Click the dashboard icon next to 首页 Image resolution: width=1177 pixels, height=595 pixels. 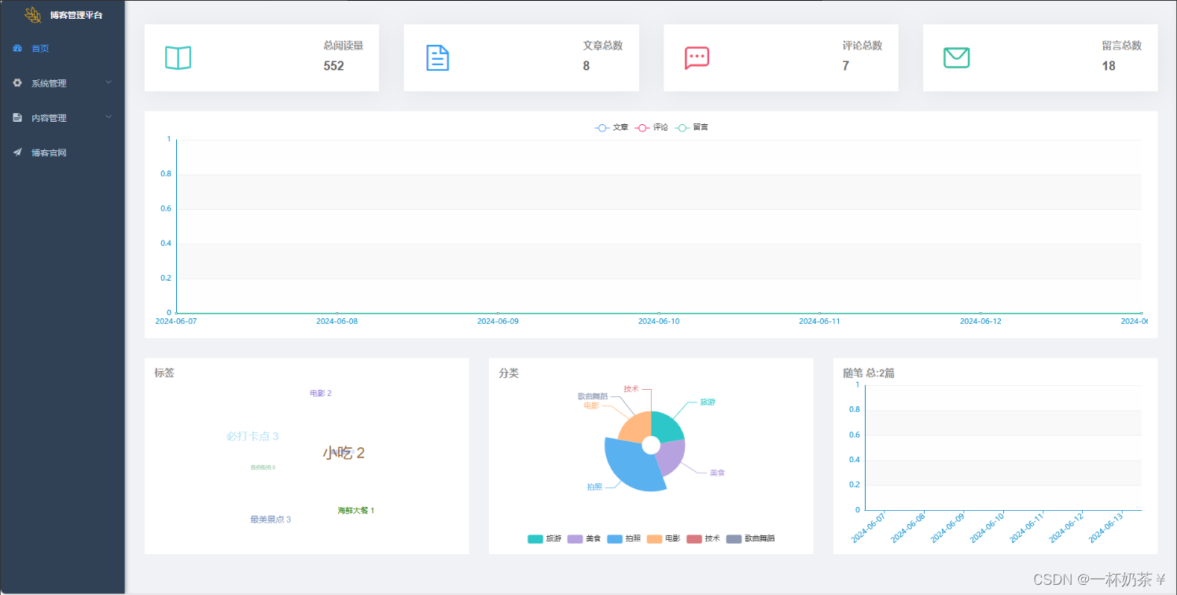(x=17, y=49)
